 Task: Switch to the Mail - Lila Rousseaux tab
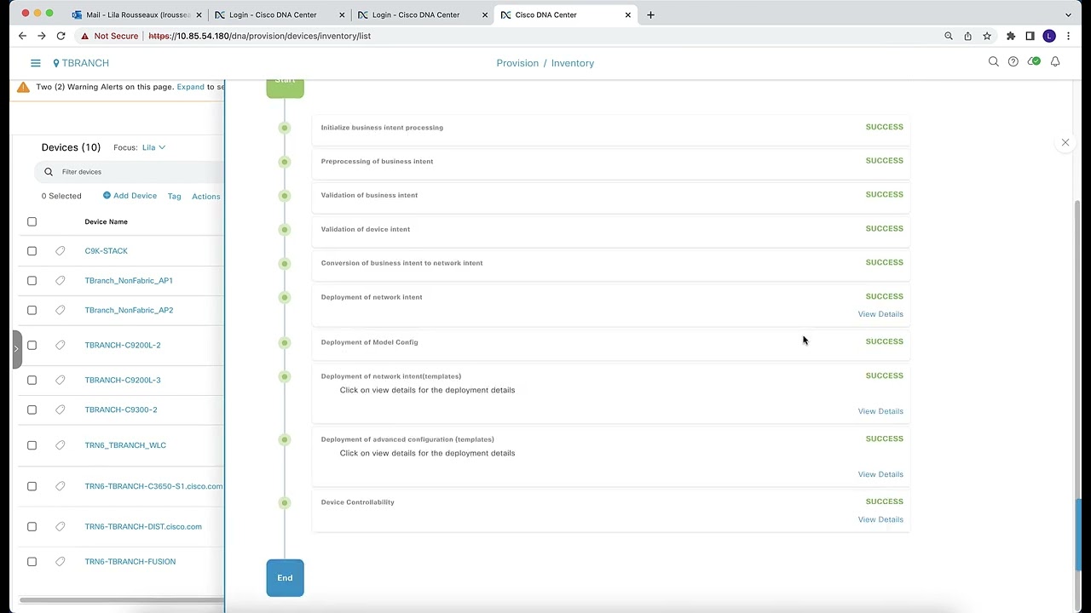tap(136, 14)
